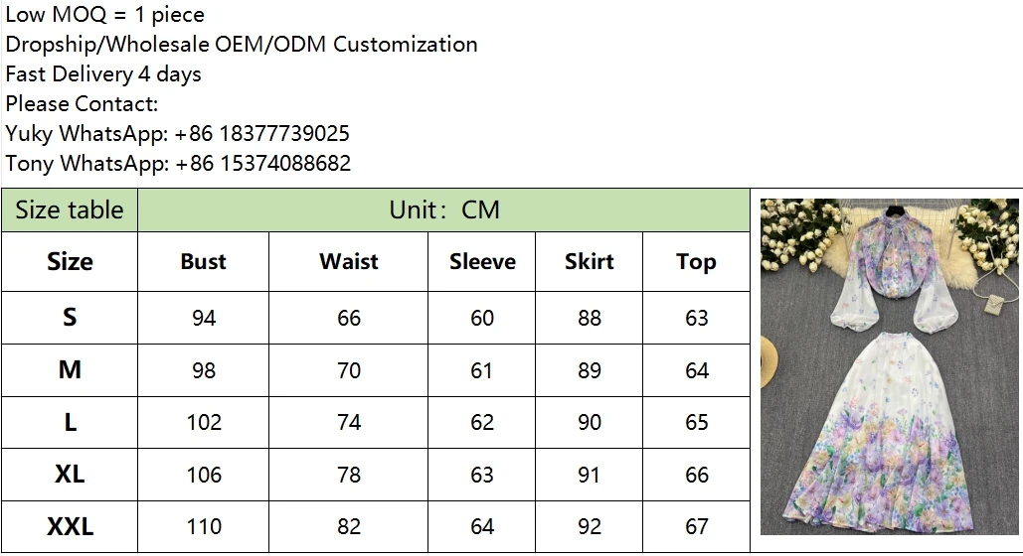Select the size "S" row label
The width and height of the screenshot is (1023, 556).
70,318
